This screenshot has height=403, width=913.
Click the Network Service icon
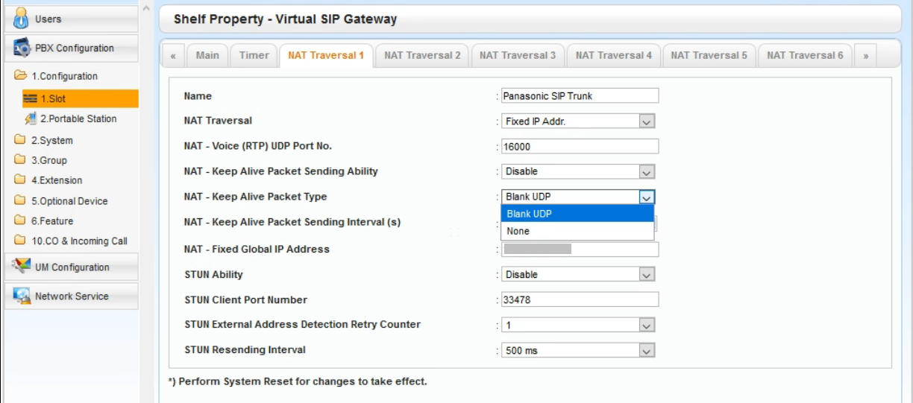(21, 296)
